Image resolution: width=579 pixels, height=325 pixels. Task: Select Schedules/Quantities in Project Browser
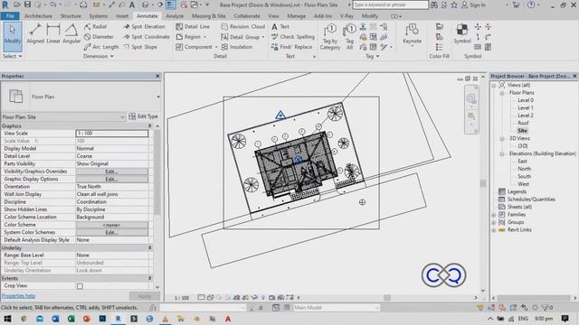[531, 200]
